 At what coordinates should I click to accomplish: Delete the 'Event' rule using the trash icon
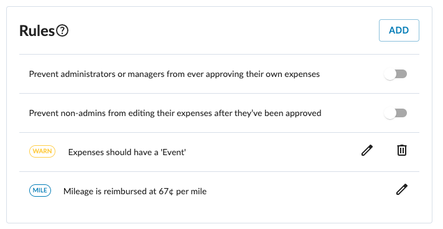click(x=402, y=150)
